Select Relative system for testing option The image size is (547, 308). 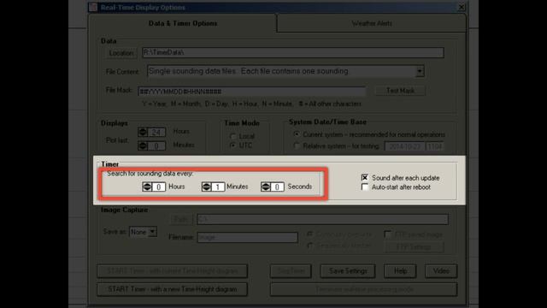[x=297, y=146]
